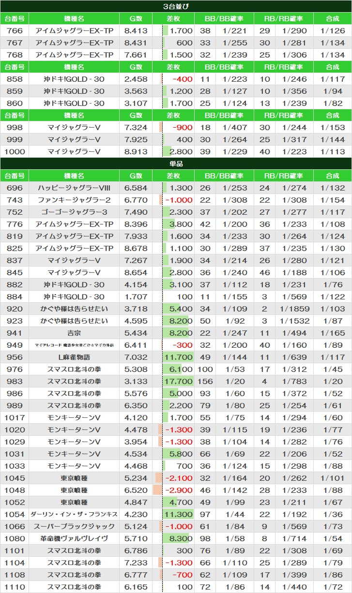Select machine number 1052
Screen dimensions: 352x593
pos(15,502)
